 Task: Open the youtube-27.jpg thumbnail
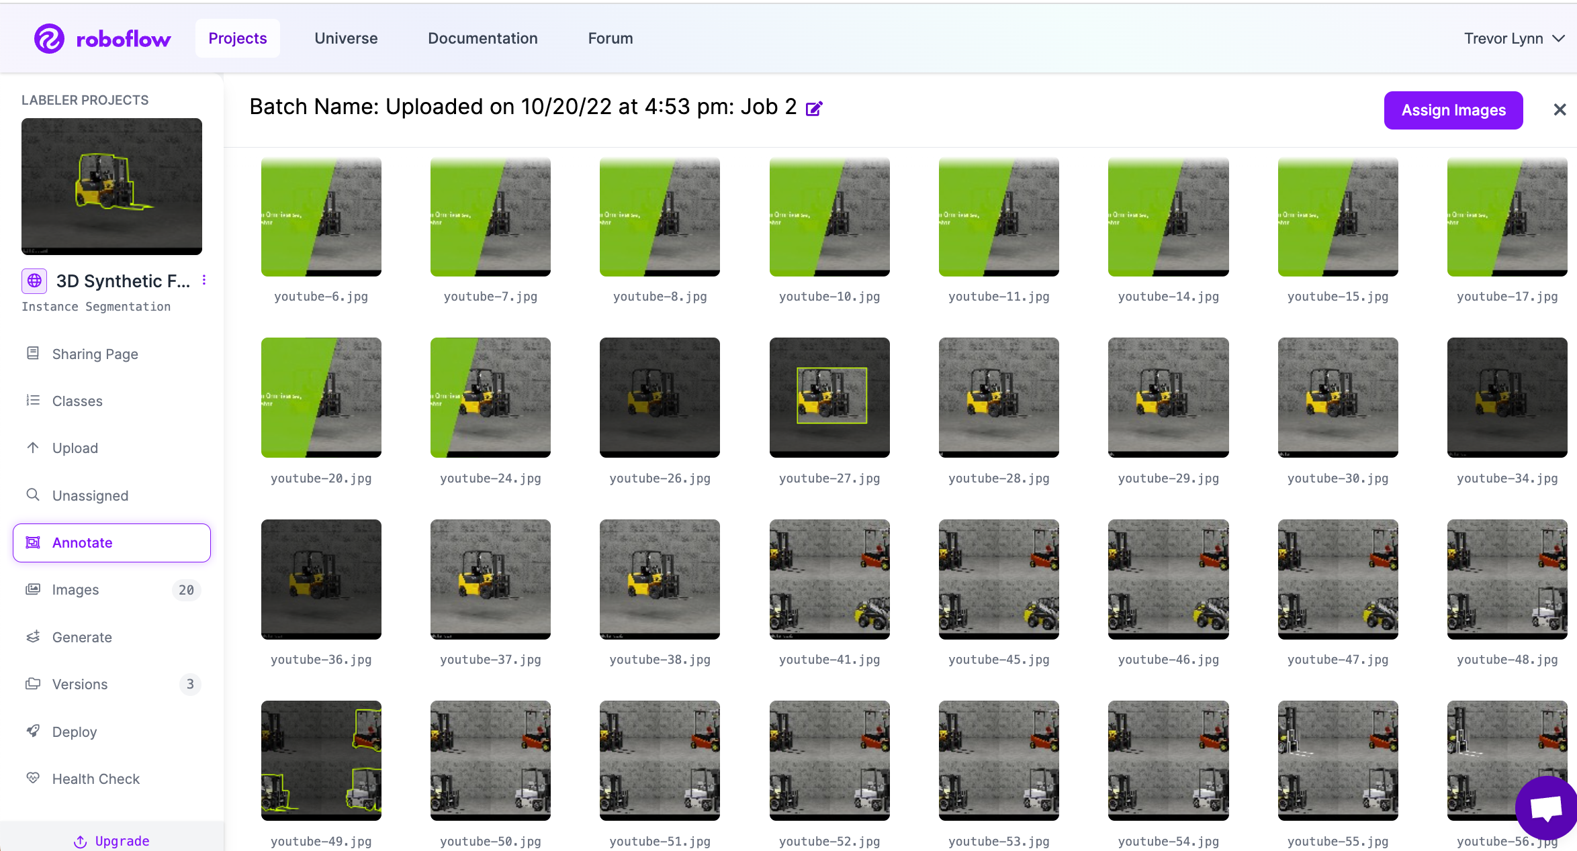coord(829,397)
